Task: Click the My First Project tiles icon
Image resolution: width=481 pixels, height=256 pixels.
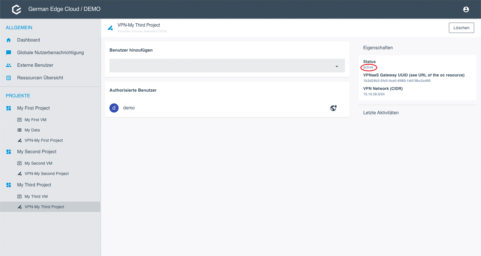Action: 9,108
